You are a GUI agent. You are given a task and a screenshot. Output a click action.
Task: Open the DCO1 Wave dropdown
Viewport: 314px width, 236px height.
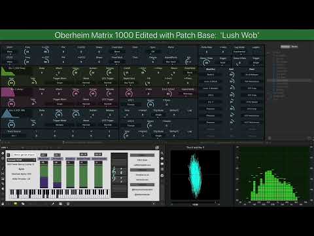pyautogui.click(x=10, y=52)
